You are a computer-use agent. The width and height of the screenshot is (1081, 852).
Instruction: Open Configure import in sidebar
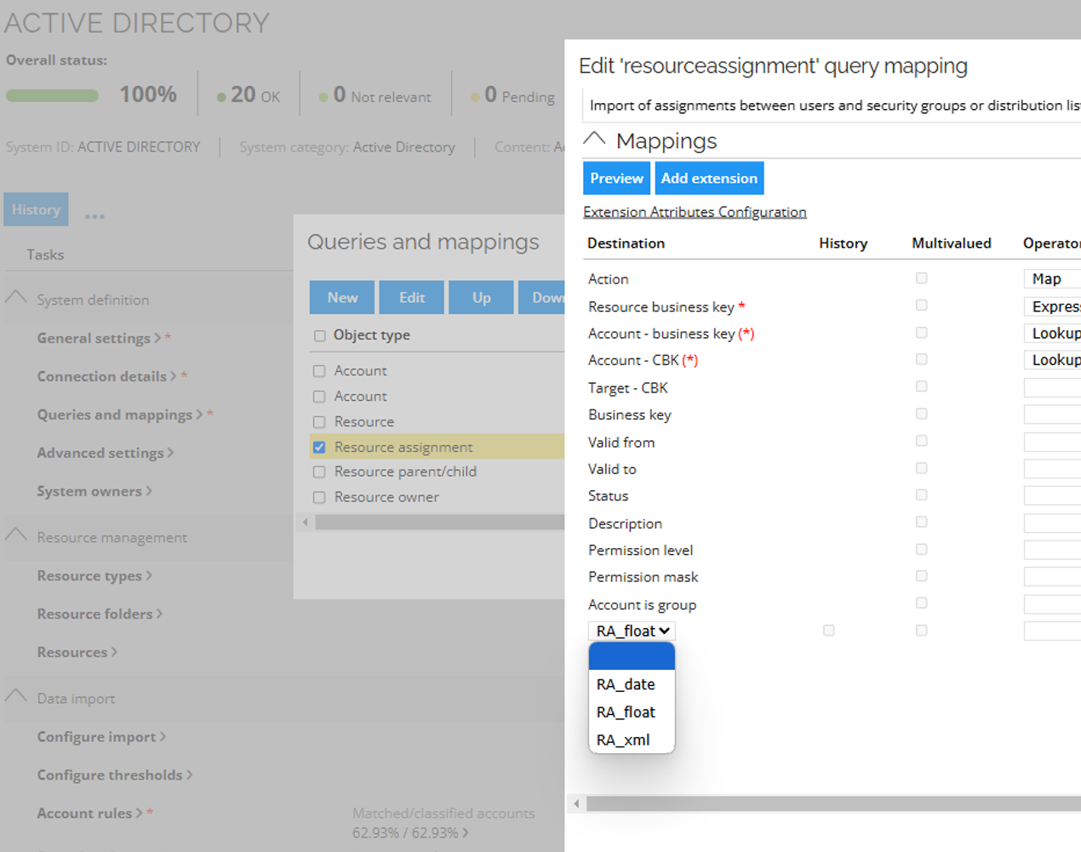[101, 736]
